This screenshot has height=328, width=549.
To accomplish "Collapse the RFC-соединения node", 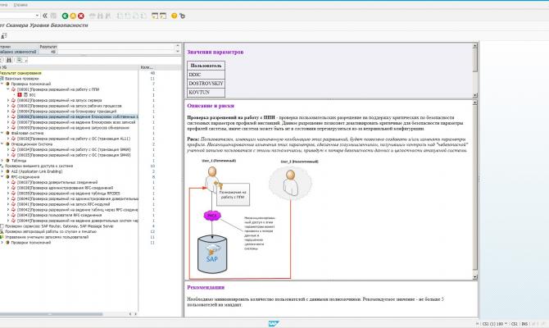I will tap(2, 177).
